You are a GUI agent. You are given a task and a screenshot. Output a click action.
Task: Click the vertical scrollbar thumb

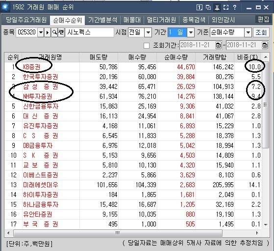(x=266, y=105)
